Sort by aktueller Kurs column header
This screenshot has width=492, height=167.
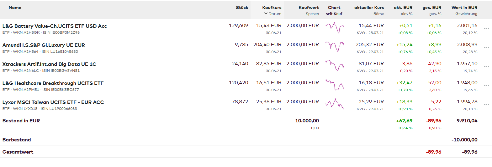coord(369,7)
